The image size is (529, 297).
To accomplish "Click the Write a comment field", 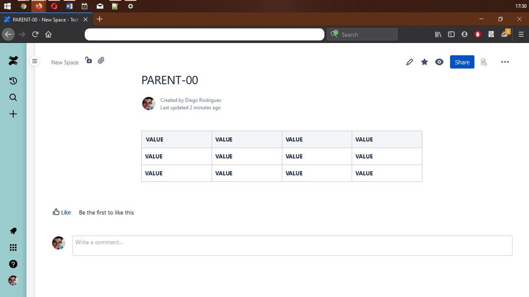I will point(292,246).
